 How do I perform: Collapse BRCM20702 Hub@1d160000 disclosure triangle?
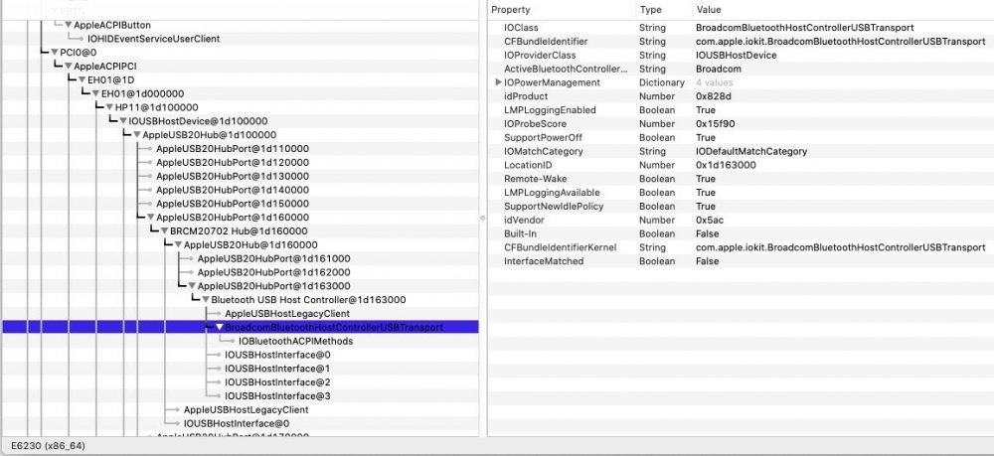164,230
